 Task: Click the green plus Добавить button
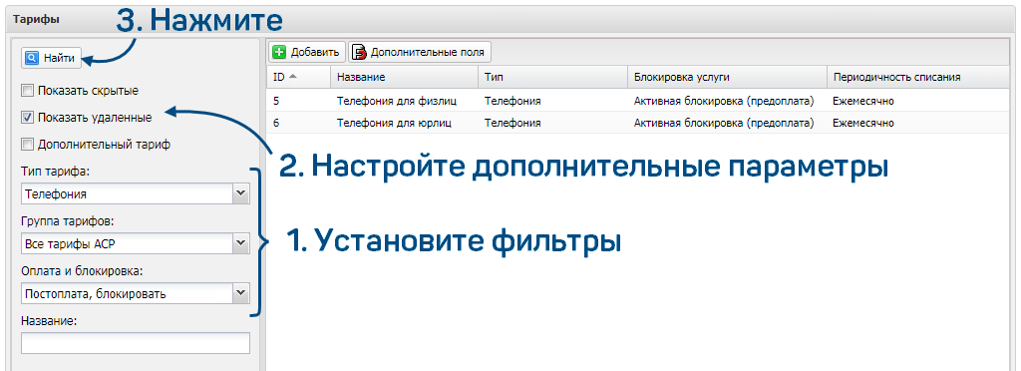tap(306, 53)
